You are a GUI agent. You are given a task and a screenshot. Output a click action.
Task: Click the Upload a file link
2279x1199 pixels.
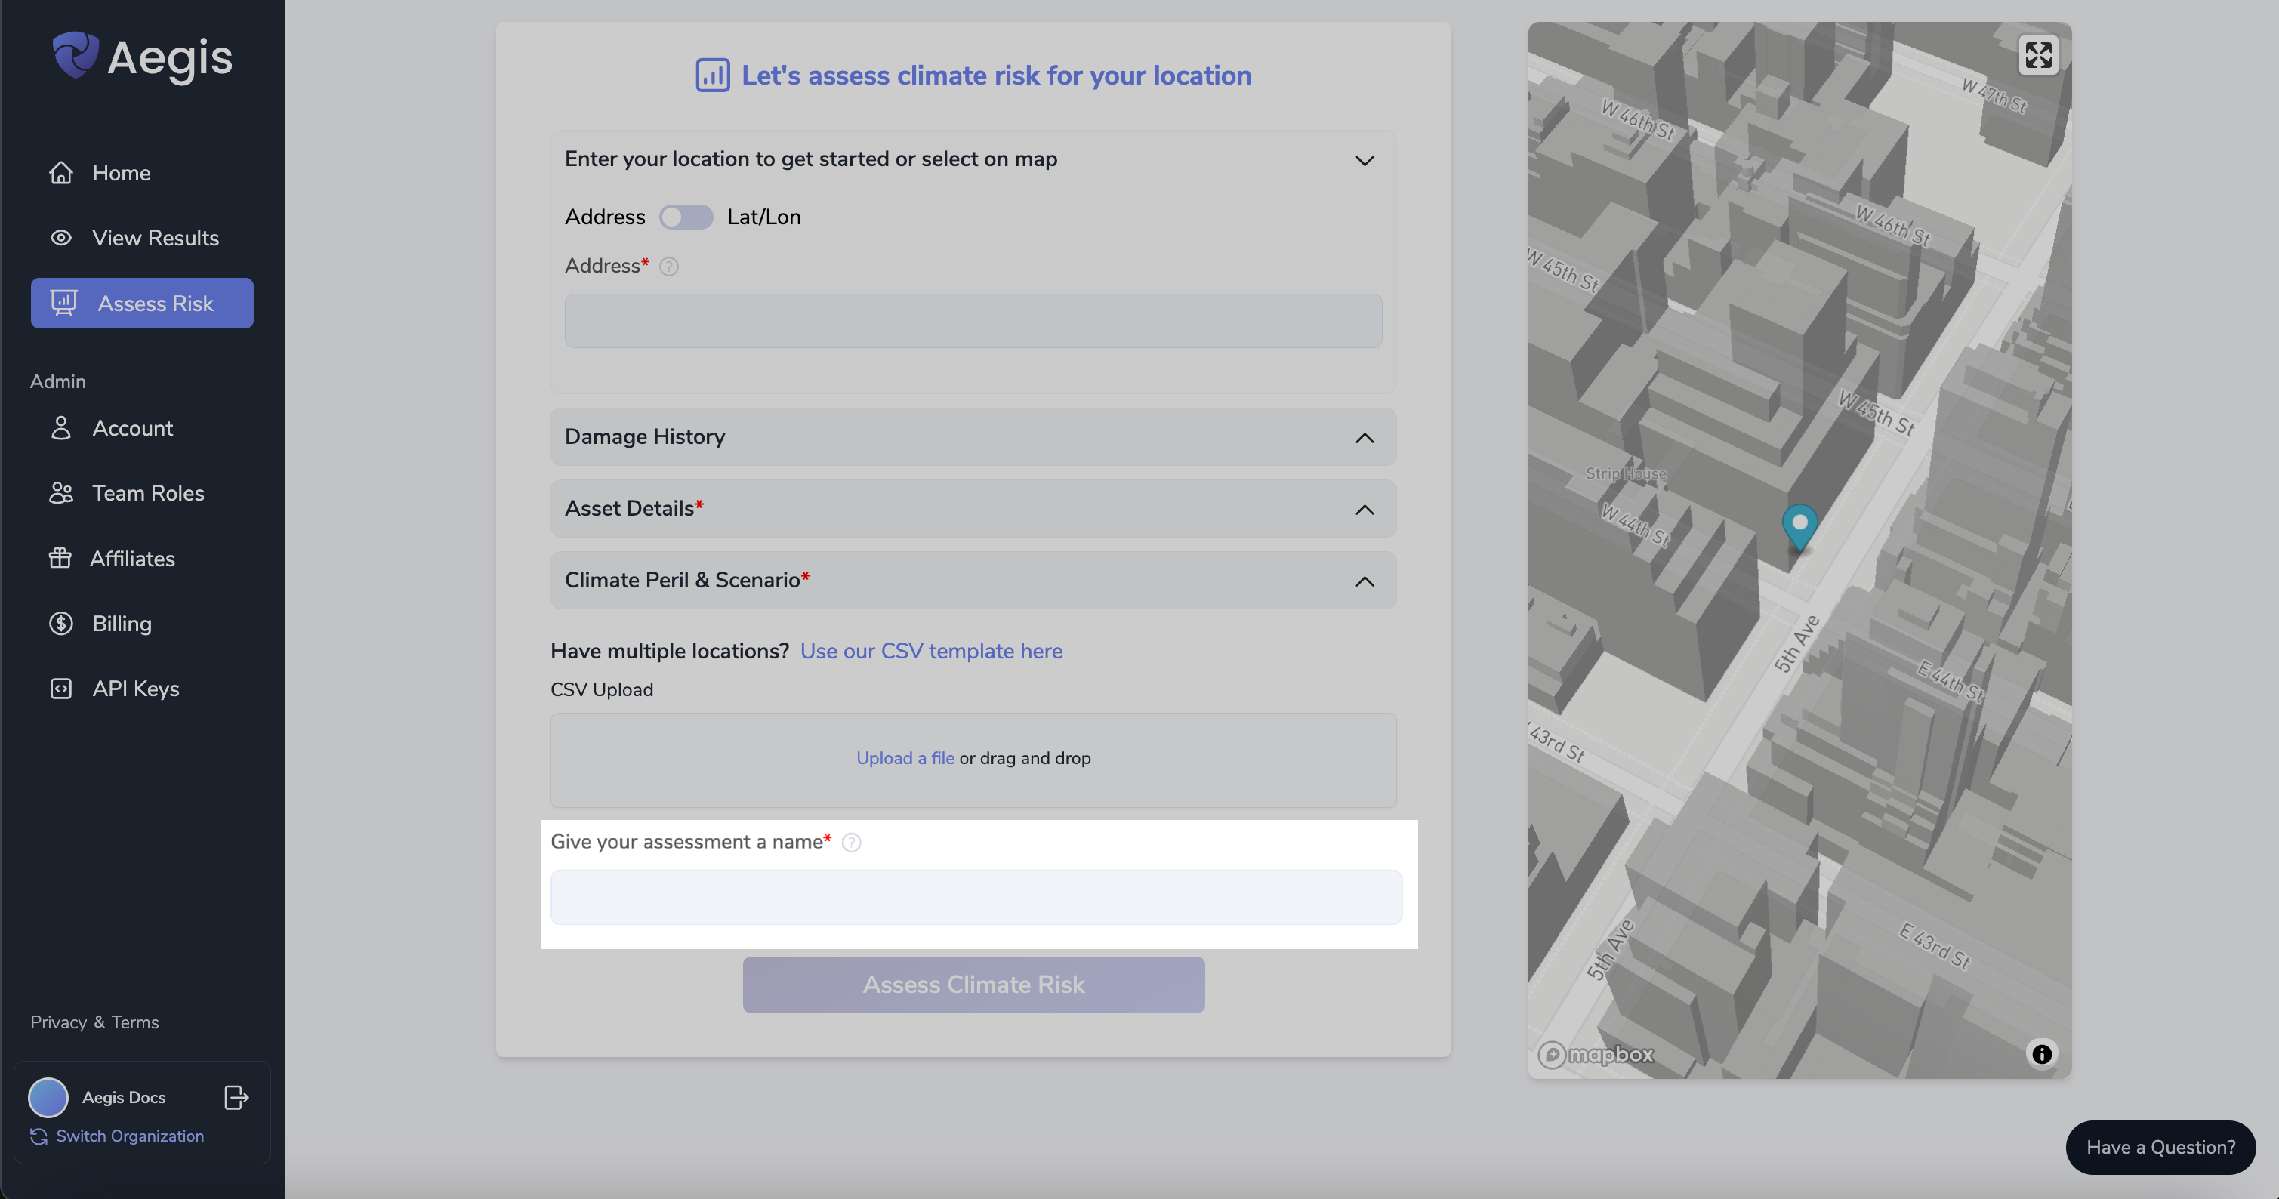[904, 758]
